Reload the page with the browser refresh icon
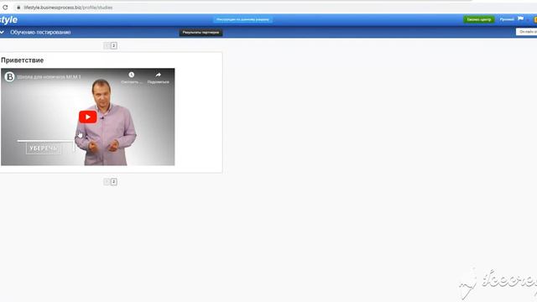537x302 pixels. [x=5, y=8]
